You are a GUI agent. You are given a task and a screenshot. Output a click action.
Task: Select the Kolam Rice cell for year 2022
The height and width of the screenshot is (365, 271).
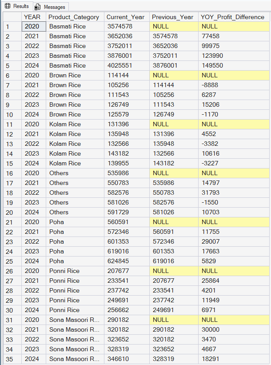[x=75, y=144]
